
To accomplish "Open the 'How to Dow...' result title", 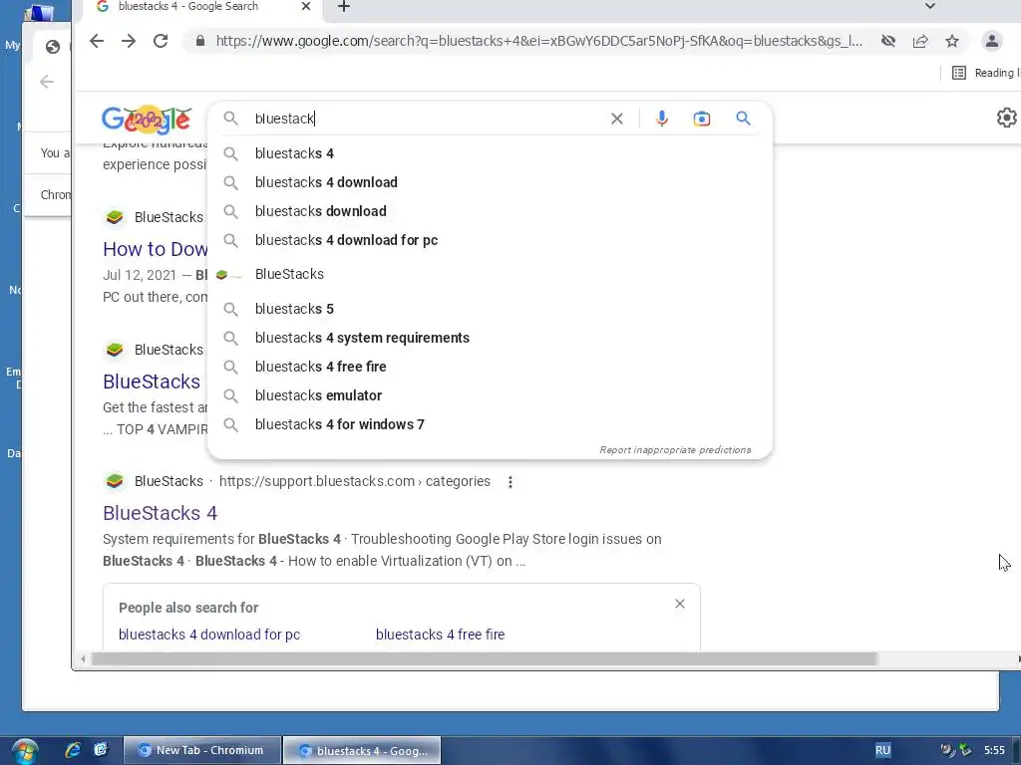I will coord(155,249).
